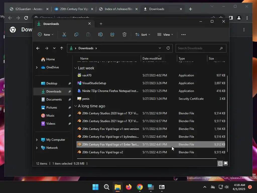Click the Cut scissors icon in Explorer toolbar
This screenshot has width=257, height=193.
[64, 34]
